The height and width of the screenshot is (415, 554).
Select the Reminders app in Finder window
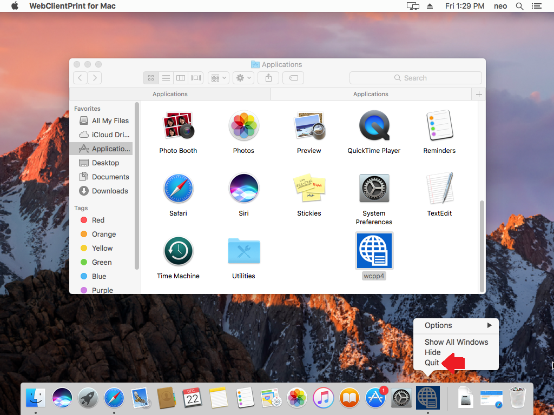tap(439, 125)
